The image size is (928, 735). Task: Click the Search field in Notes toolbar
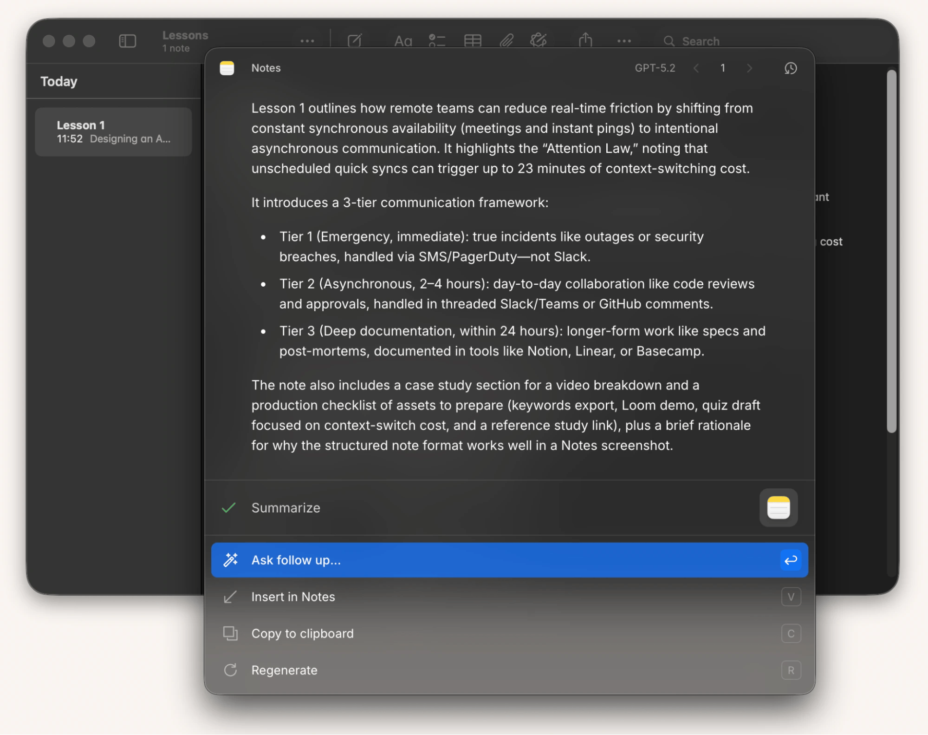point(700,41)
